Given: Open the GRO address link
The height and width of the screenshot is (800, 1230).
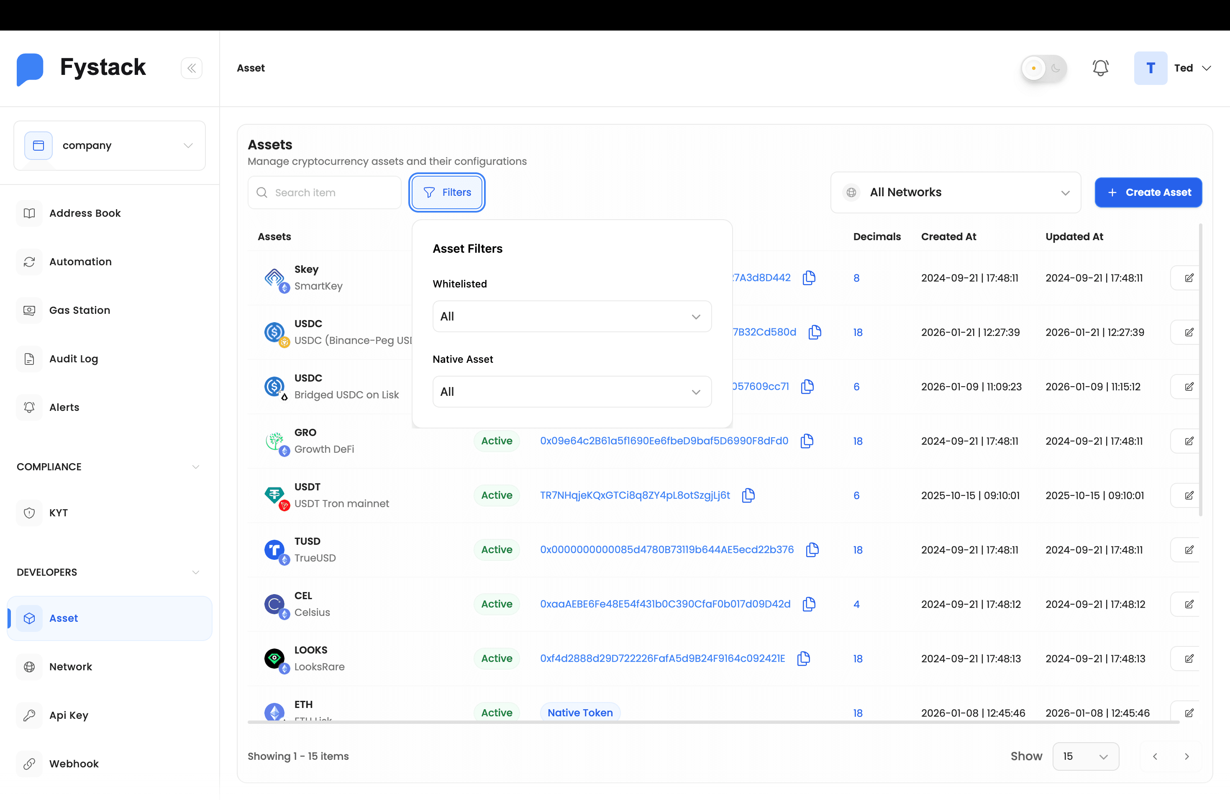Looking at the screenshot, I should pos(664,441).
